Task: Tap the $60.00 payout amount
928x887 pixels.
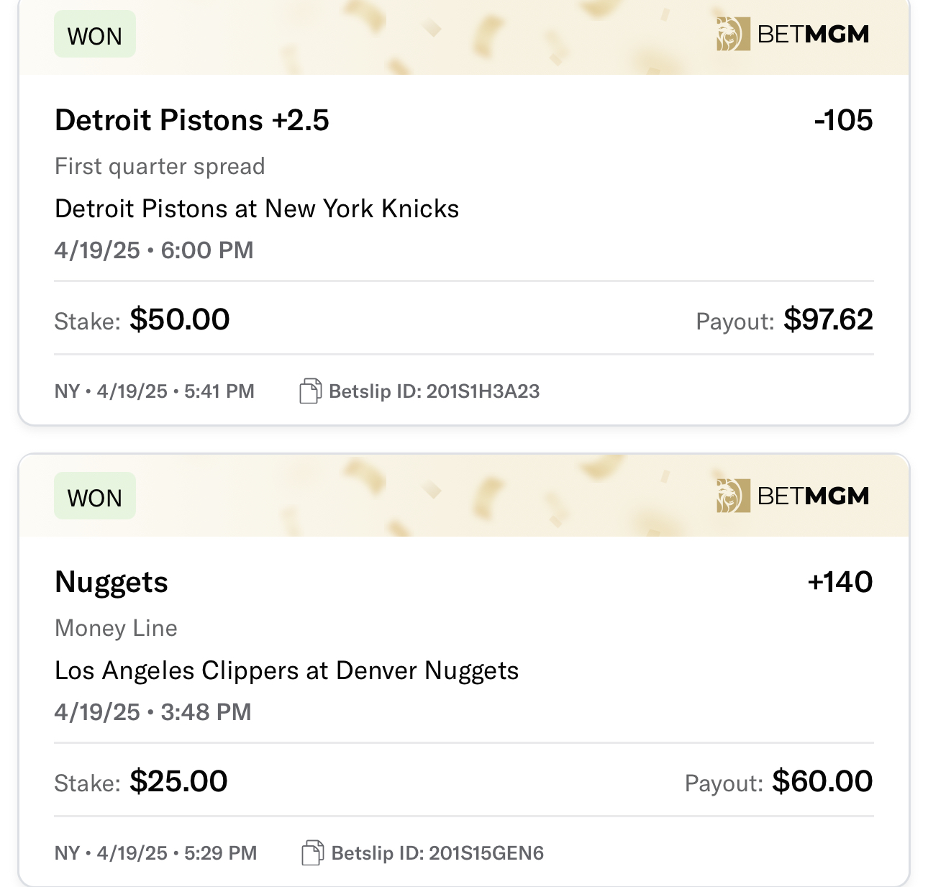Action: tap(822, 781)
